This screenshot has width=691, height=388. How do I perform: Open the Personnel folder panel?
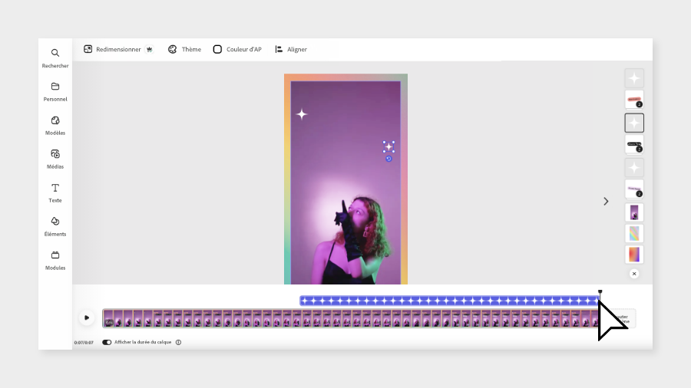coord(55,91)
